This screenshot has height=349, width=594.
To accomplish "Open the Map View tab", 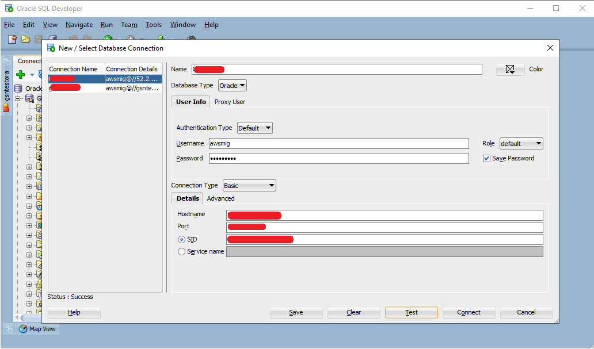I will [37, 329].
